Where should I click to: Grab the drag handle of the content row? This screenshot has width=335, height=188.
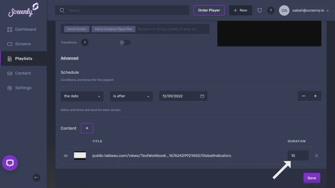(66, 156)
